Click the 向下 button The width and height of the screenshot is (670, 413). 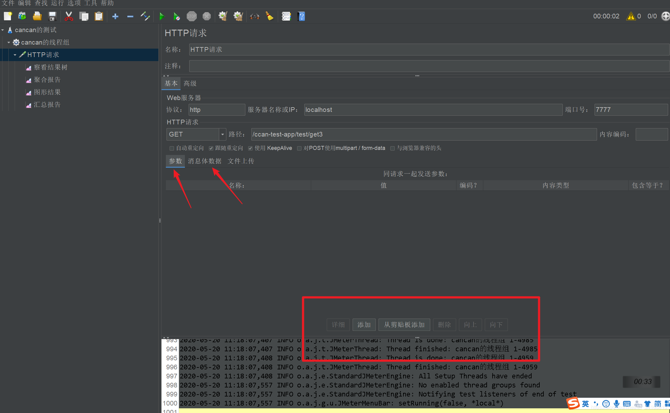496,325
